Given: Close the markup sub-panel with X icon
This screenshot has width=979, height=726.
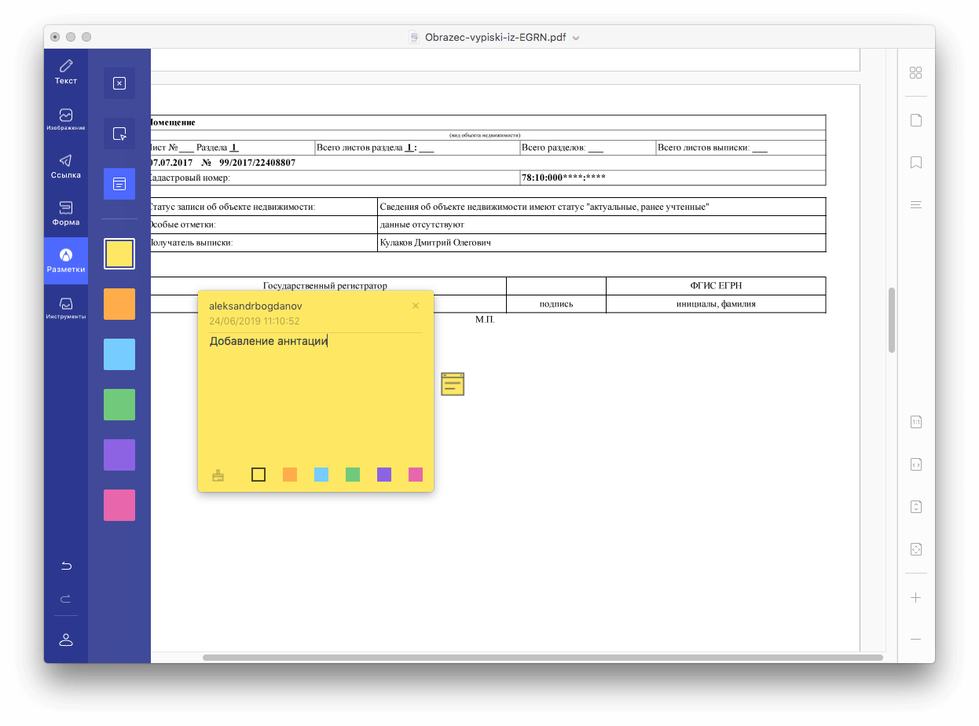Looking at the screenshot, I should click(119, 83).
